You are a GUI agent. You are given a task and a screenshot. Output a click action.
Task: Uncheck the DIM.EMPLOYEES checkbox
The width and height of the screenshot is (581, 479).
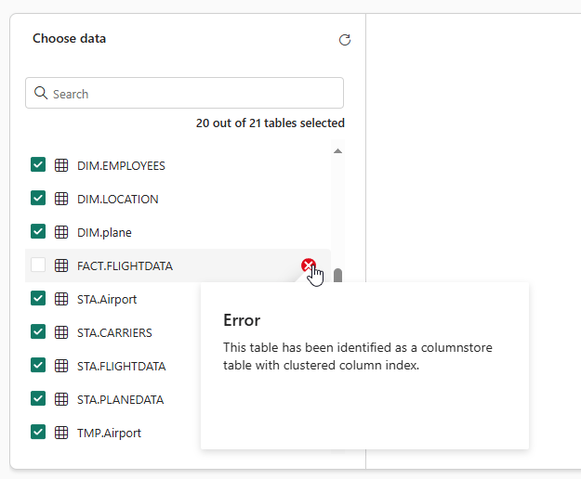38,165
